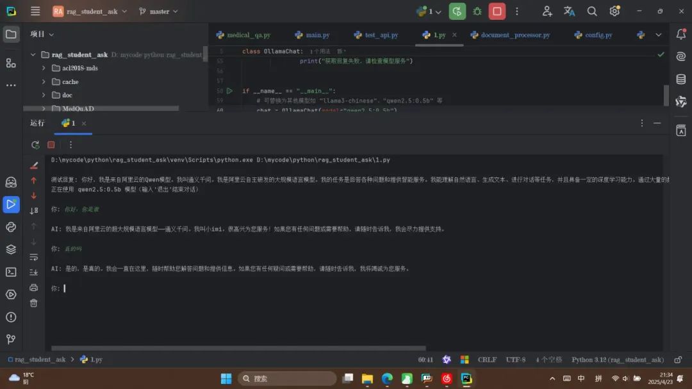Rerun the script in Run panel
Image resolution: width=692 pixels, height=389 pixels.
(x=35, y=145)
